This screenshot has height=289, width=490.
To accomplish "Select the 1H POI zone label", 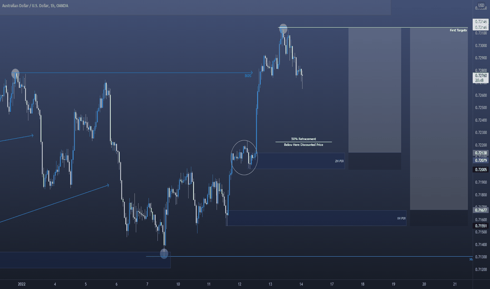I will 401,219.
